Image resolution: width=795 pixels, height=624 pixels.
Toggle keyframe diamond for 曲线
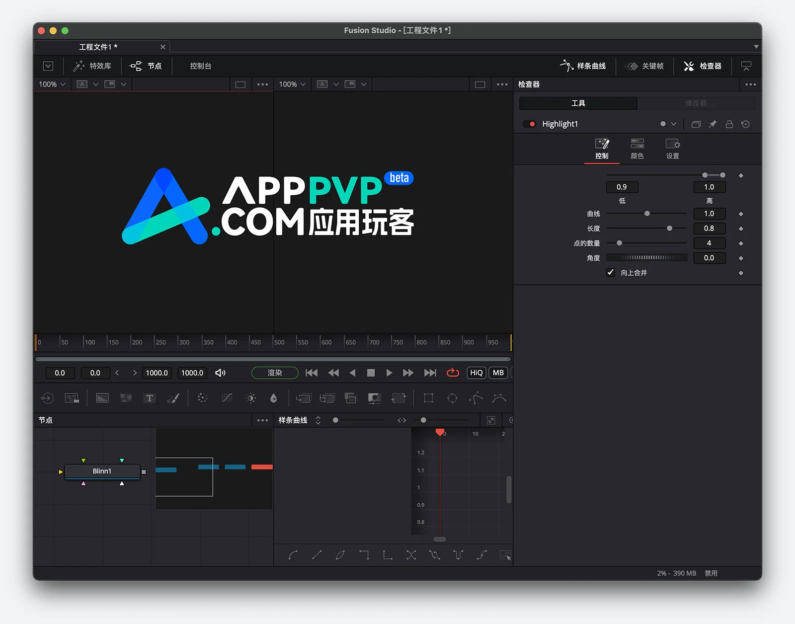pos(741,214)
